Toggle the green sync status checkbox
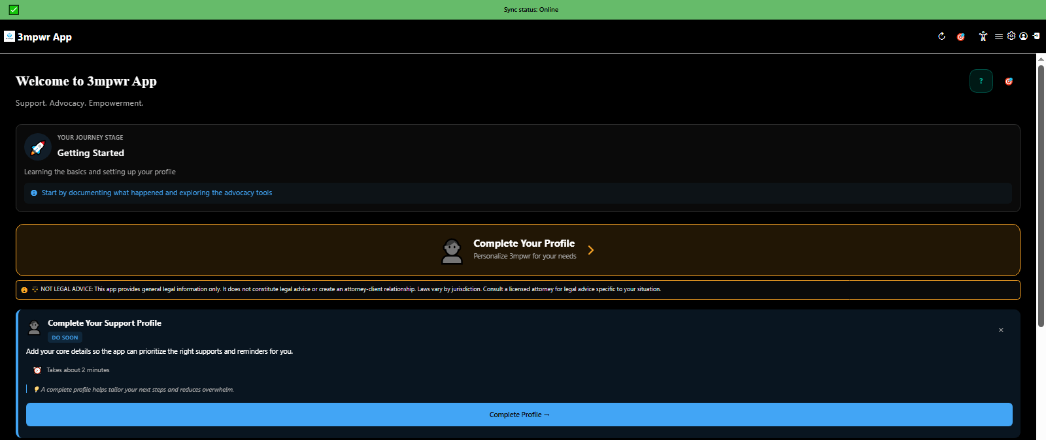Image resolution: width=1046 pixels, height=440 pixels. pos(14,10)
